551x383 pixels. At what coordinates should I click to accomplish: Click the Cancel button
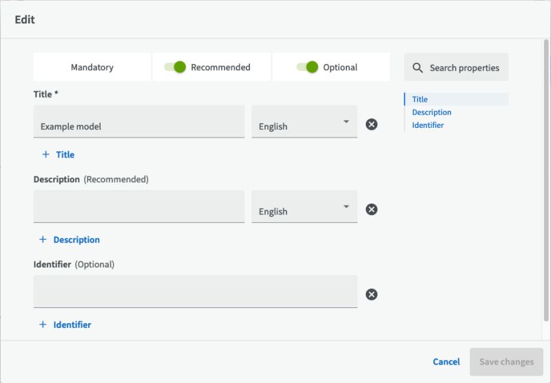446,362
